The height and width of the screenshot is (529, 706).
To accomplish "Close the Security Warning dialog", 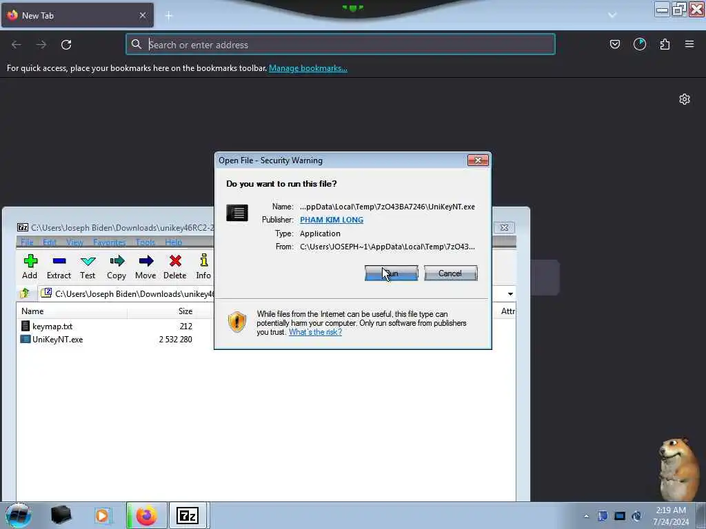I will click(478, 160).
